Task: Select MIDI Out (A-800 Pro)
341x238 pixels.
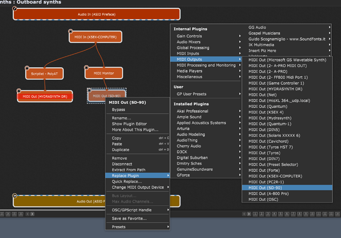Action: coord(287,193)
